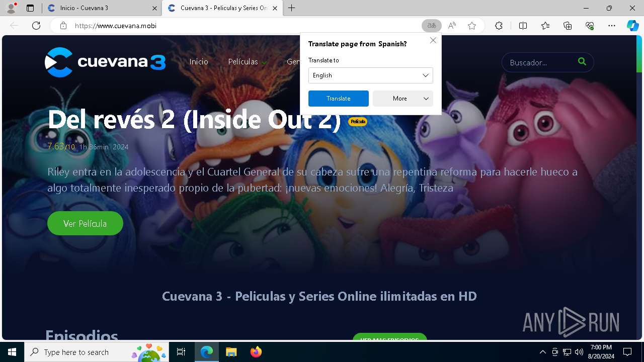The height and width of the screenshot is (362, 644).
Task: Open a new tab with plus button
Action: pyautogui.click(x=292, y=8)
